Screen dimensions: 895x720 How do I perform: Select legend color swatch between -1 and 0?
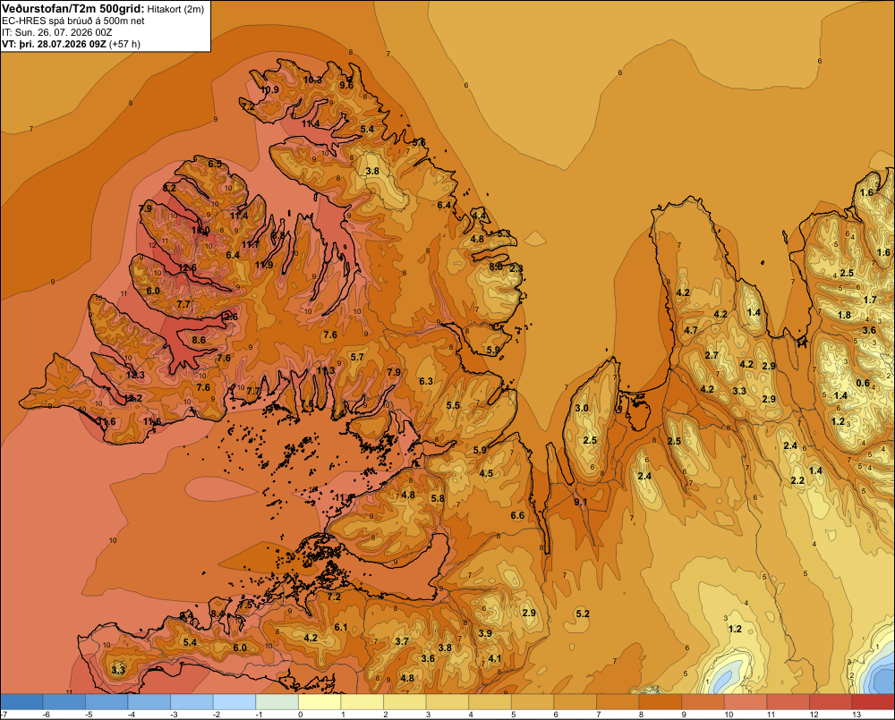coord(277,702)
